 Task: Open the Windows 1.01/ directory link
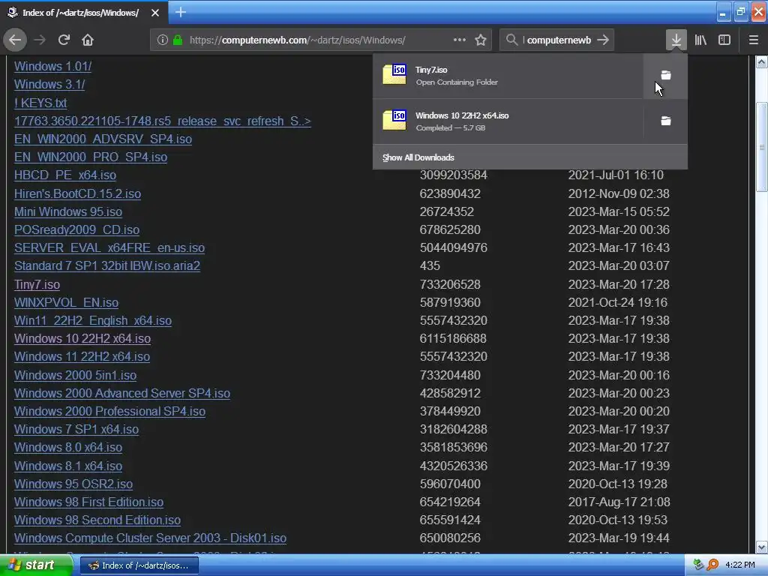pos(53,66)
